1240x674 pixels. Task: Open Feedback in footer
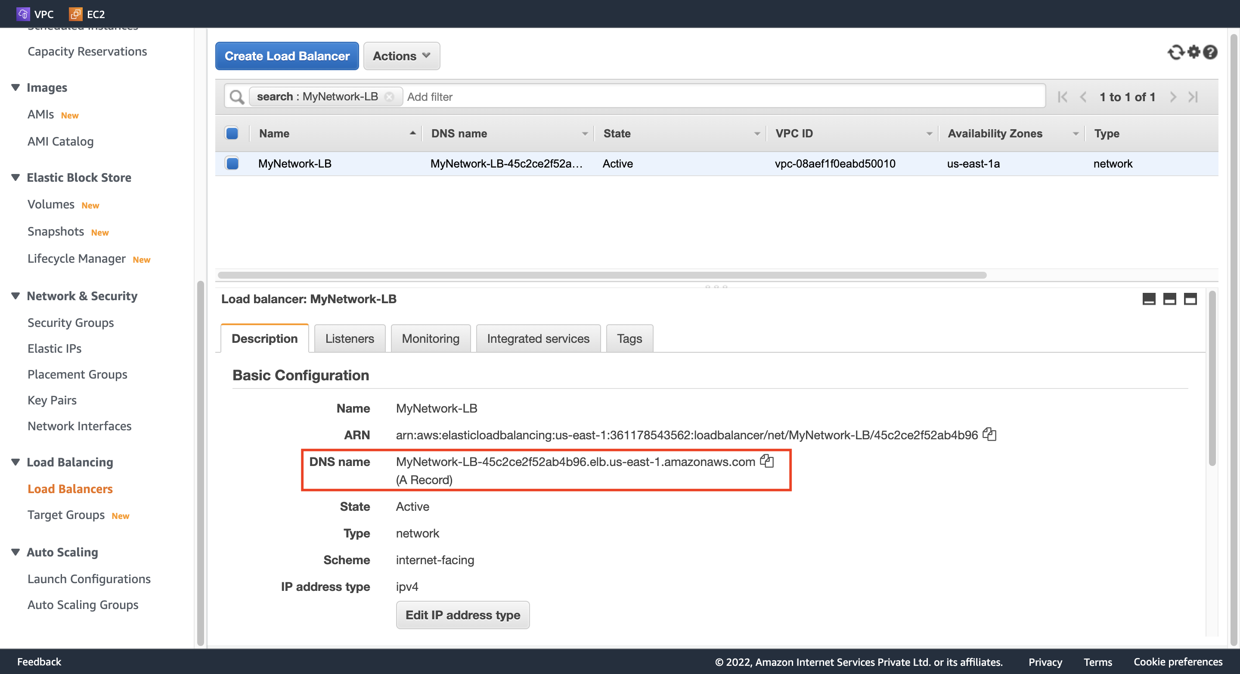pyautogui.click(x=39, y=662)
